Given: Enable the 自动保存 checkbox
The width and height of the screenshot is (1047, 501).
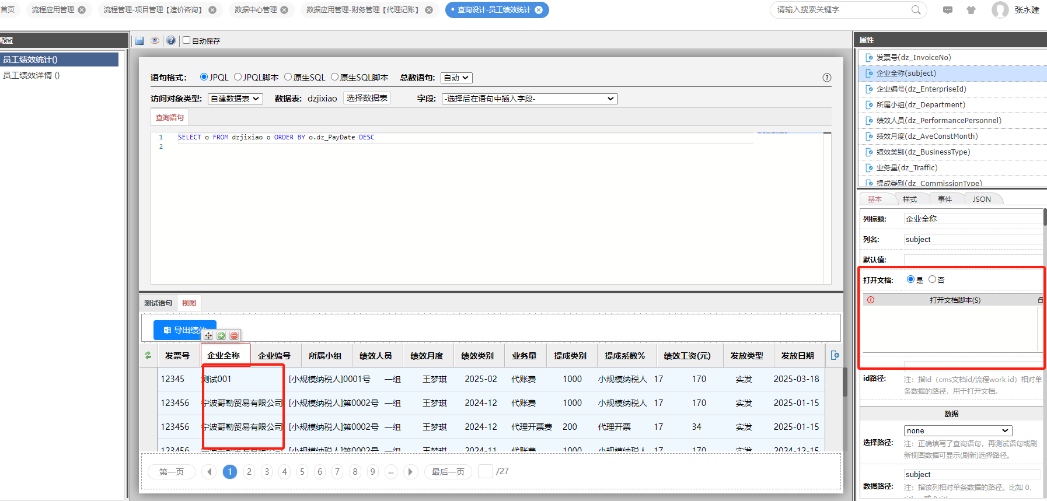Looking at the screenshot, I should (x=187, y=40).
